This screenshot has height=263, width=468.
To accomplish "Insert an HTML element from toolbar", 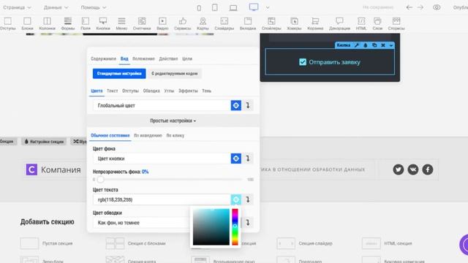I will 361,23.
